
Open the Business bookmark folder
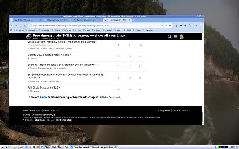click(x=32, y=30)
